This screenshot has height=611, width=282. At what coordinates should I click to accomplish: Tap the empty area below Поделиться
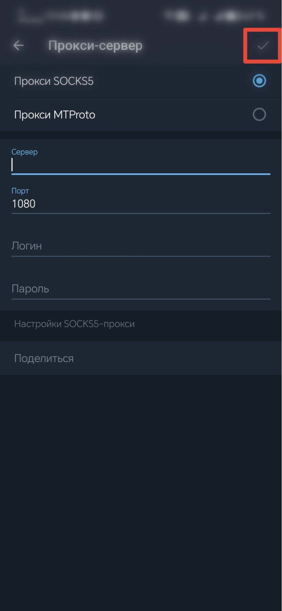coord(141,489)
